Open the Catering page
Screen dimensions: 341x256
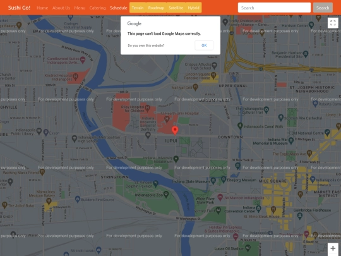tap(97, 8)
